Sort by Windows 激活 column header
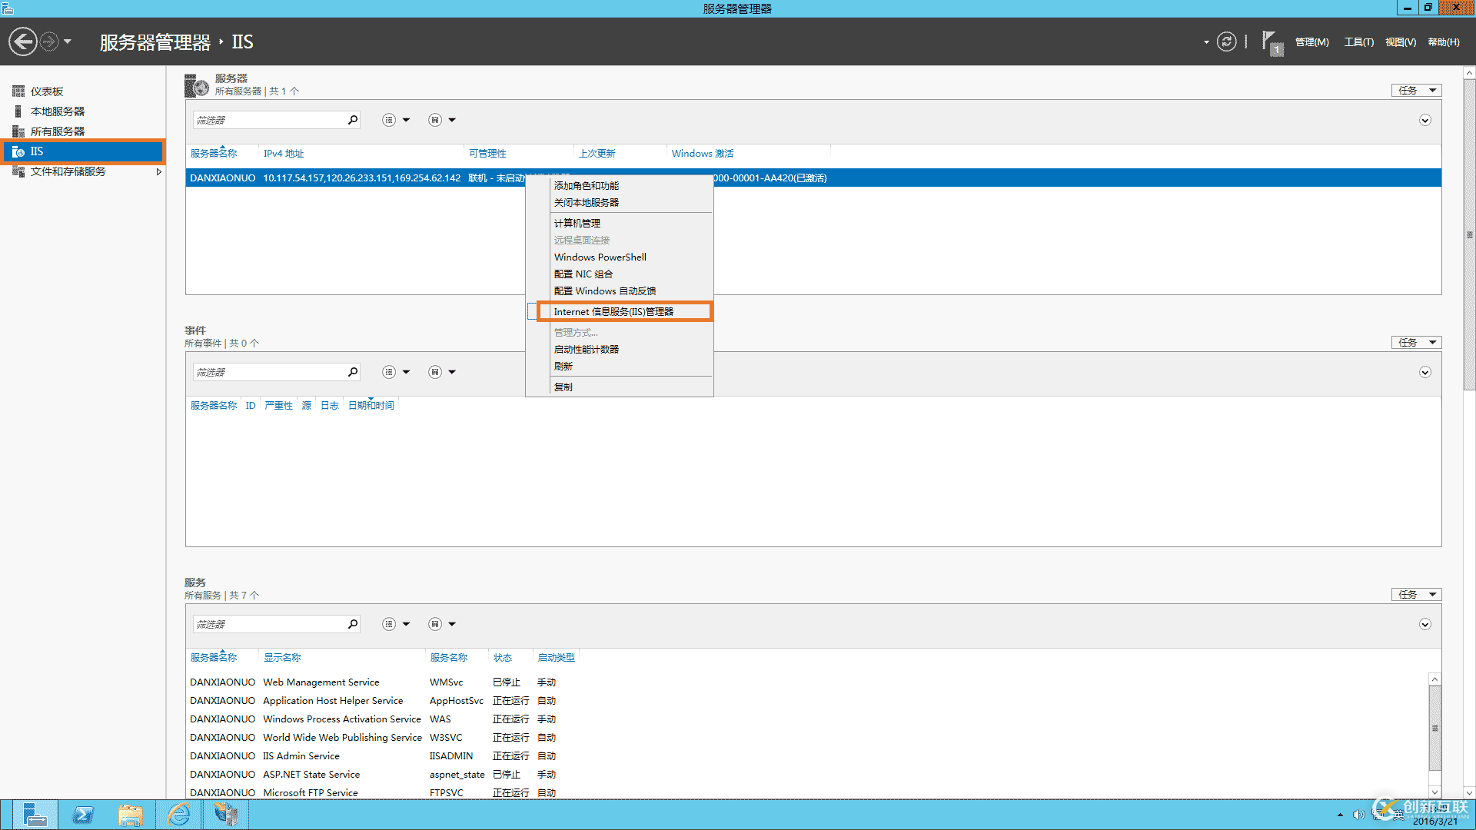The height and width of the screenshot is (830, 1476). pyautogui.click(x=703, y=154)
